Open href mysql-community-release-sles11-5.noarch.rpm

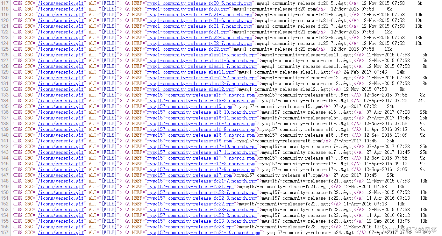(202, 55)
